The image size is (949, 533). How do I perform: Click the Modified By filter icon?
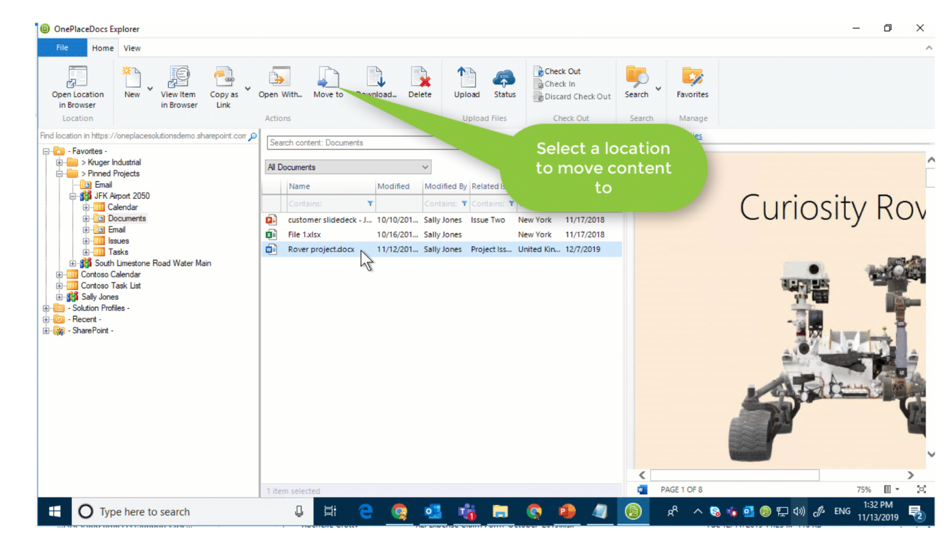coord(464,204)
